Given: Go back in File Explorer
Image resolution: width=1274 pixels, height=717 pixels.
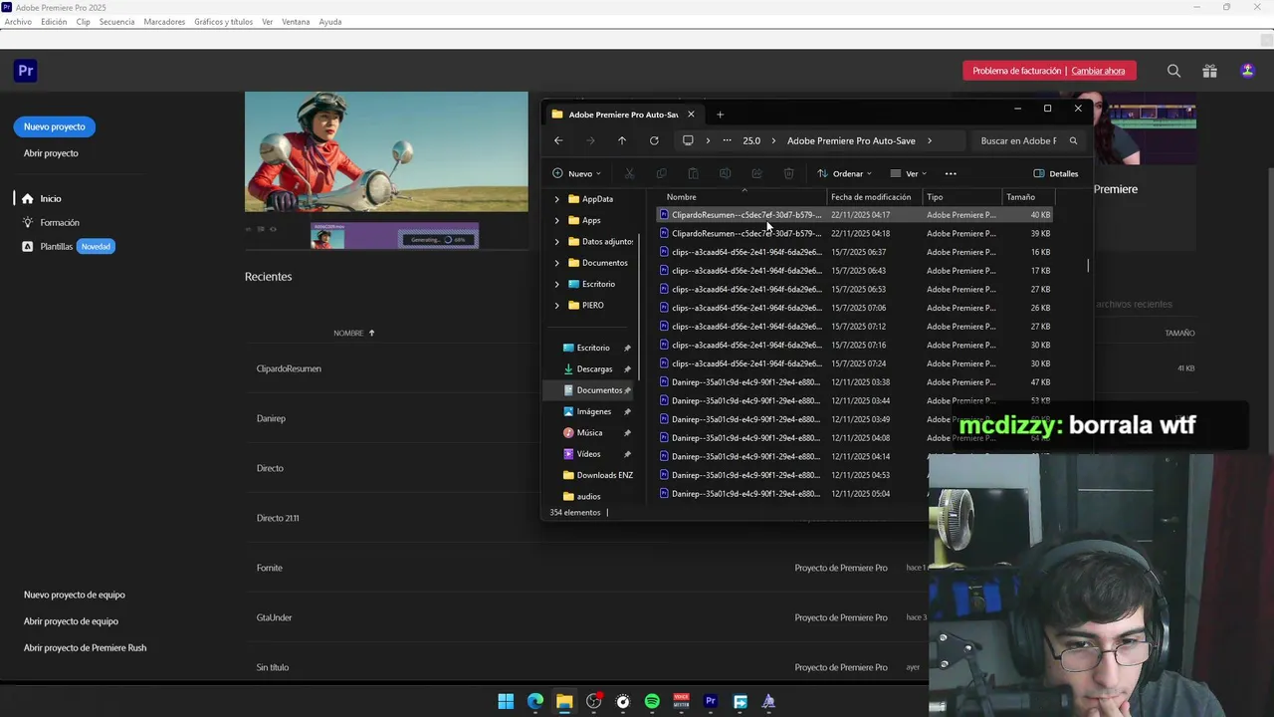Looking at the screenshot, I should [x=558, y=140].
